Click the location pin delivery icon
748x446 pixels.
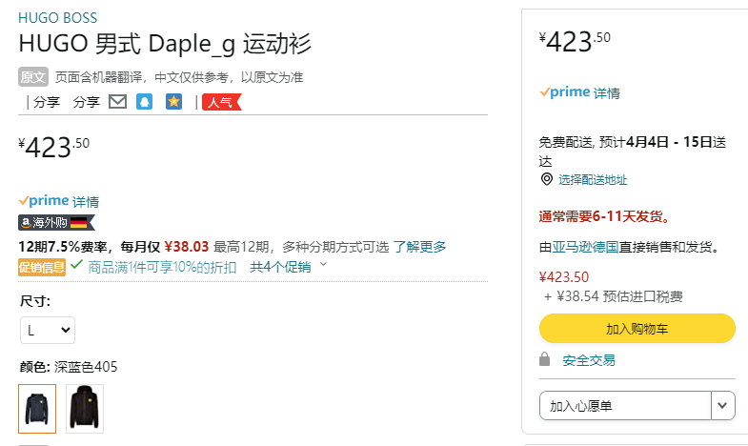[547, 179]
